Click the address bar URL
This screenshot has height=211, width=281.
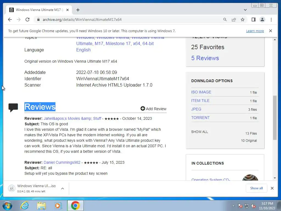82,20
